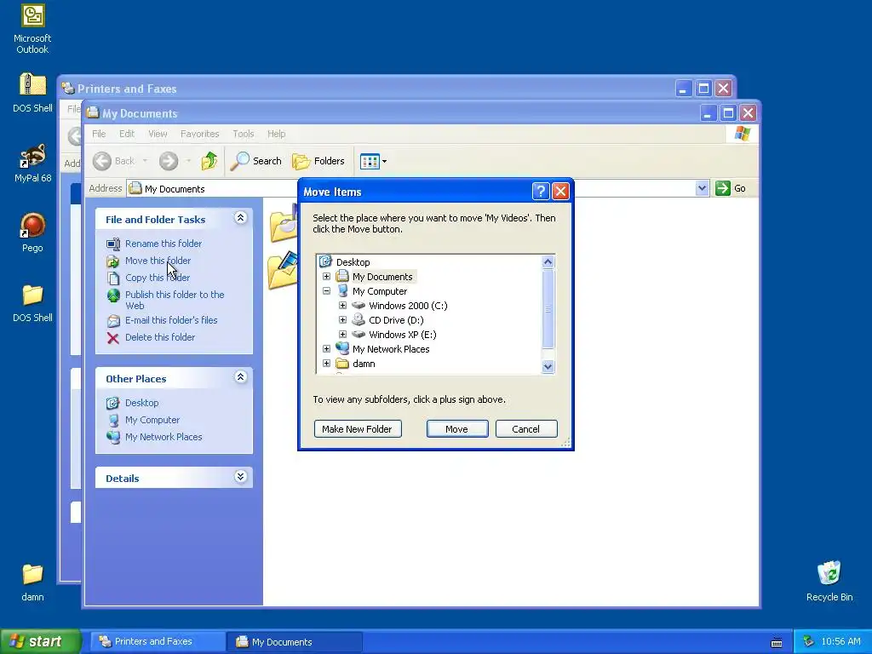Open MyPal 68 desktop shortcut
The height and width of the screenshot is (654, 872).
point(32,163)
